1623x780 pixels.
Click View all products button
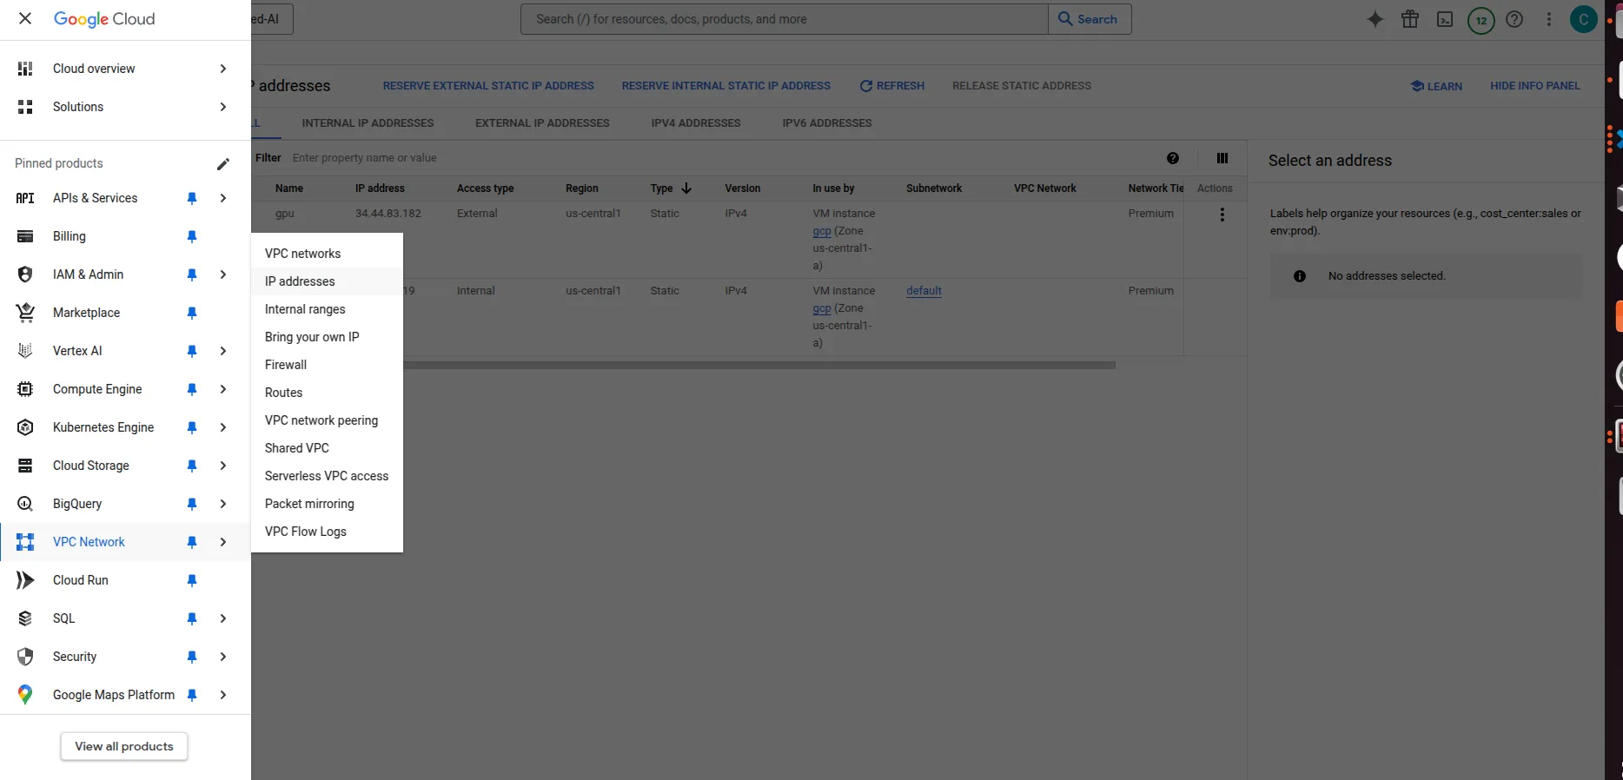tap(124, 746)
